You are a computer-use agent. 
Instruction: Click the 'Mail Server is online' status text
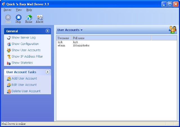coord(13,124)
